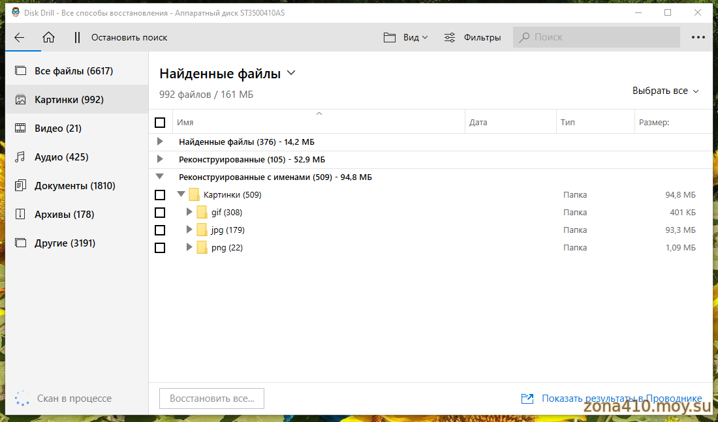Click the folder icon of View
Screen dimensions: 718x422
(390, 38)
